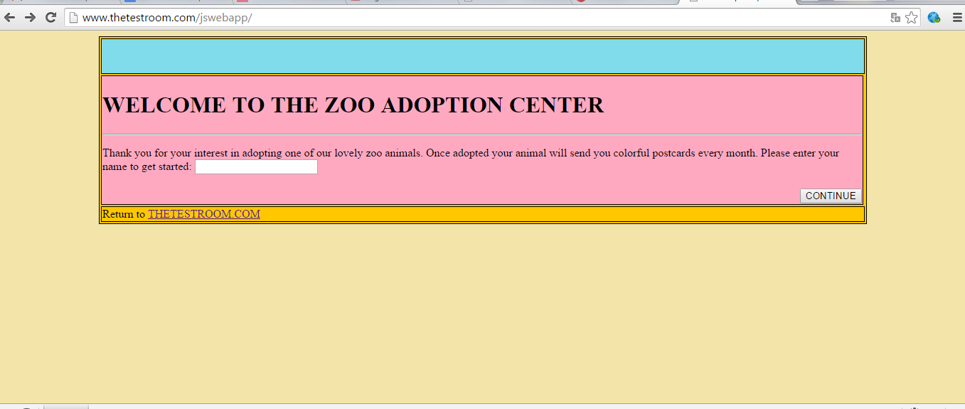Open the translate page icon in address bar
This screenshot has height=409, width=965.
(895, 17)
